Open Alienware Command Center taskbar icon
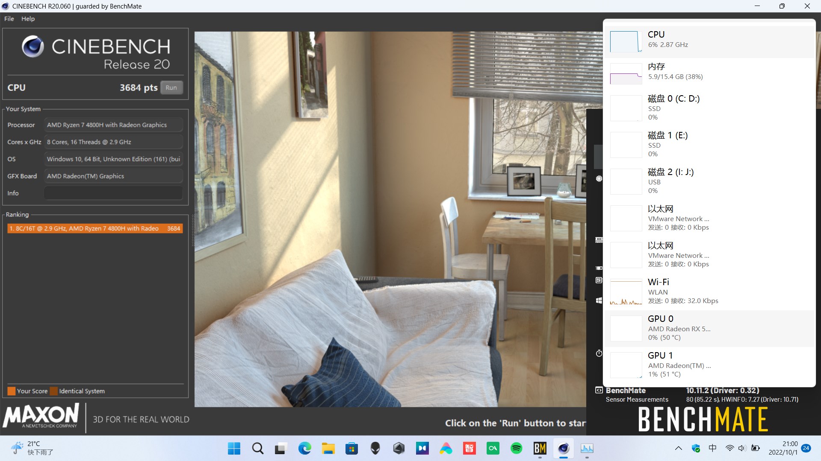Screen dimensions: 821x461 tap(375, 448)
